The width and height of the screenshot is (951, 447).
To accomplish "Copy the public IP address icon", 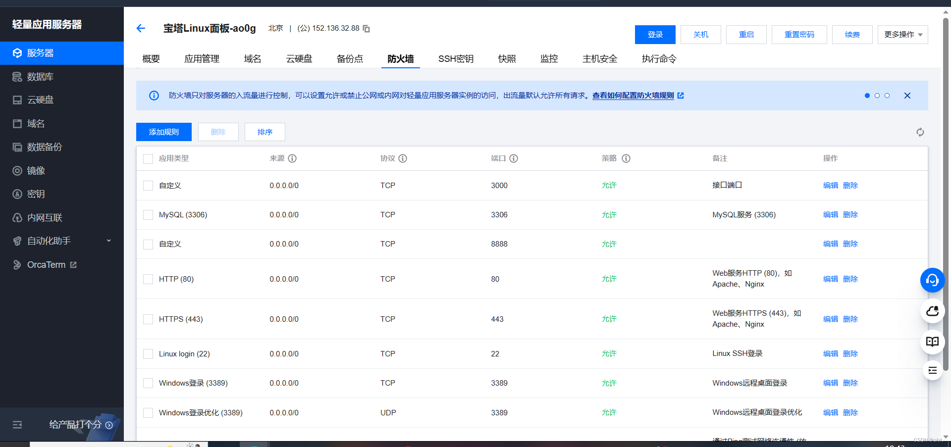I will 367,29.
